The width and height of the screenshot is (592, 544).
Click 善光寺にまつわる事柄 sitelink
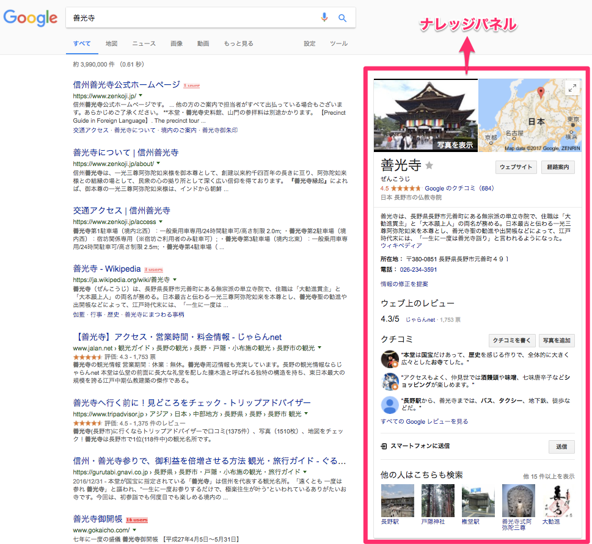155,314
